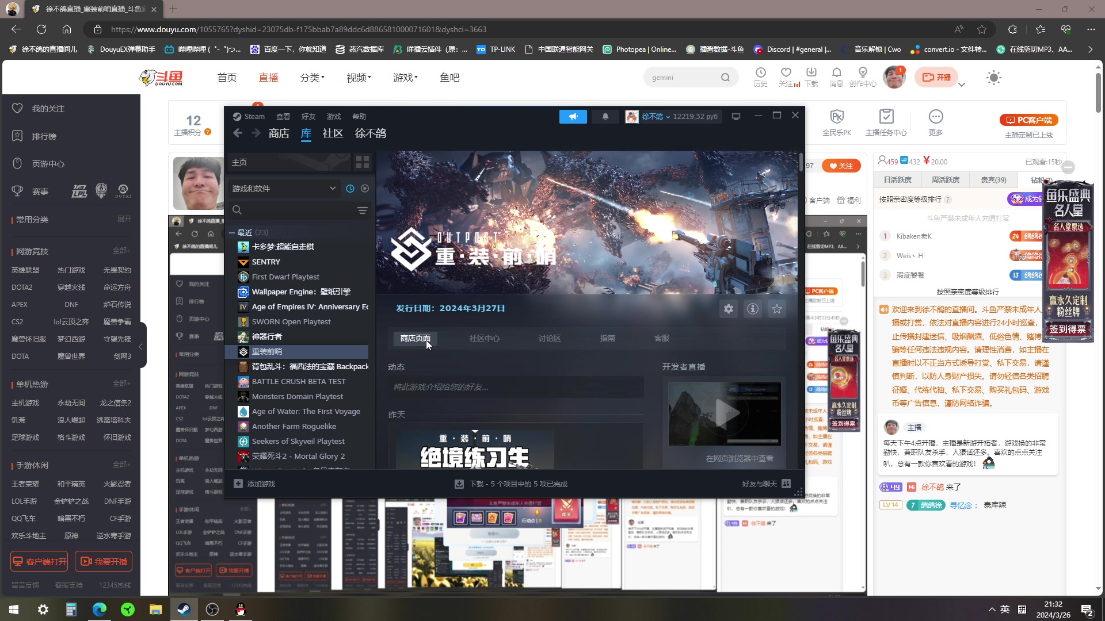Expand arrow next to Douyu 开播 button
The height and width of the screenshot is (621, 1105).
pos(962,85)
